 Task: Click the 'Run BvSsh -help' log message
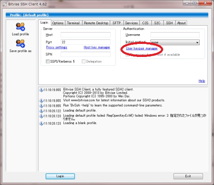pyautogui.click(x=113, y=105)
